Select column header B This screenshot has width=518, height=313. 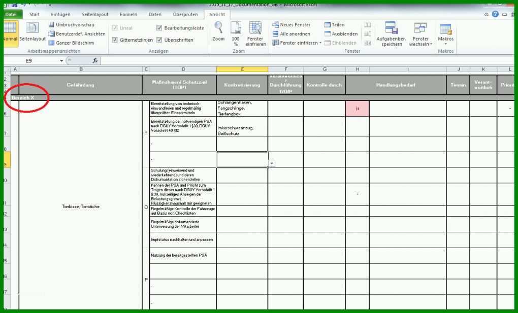[x=81, y=69]
